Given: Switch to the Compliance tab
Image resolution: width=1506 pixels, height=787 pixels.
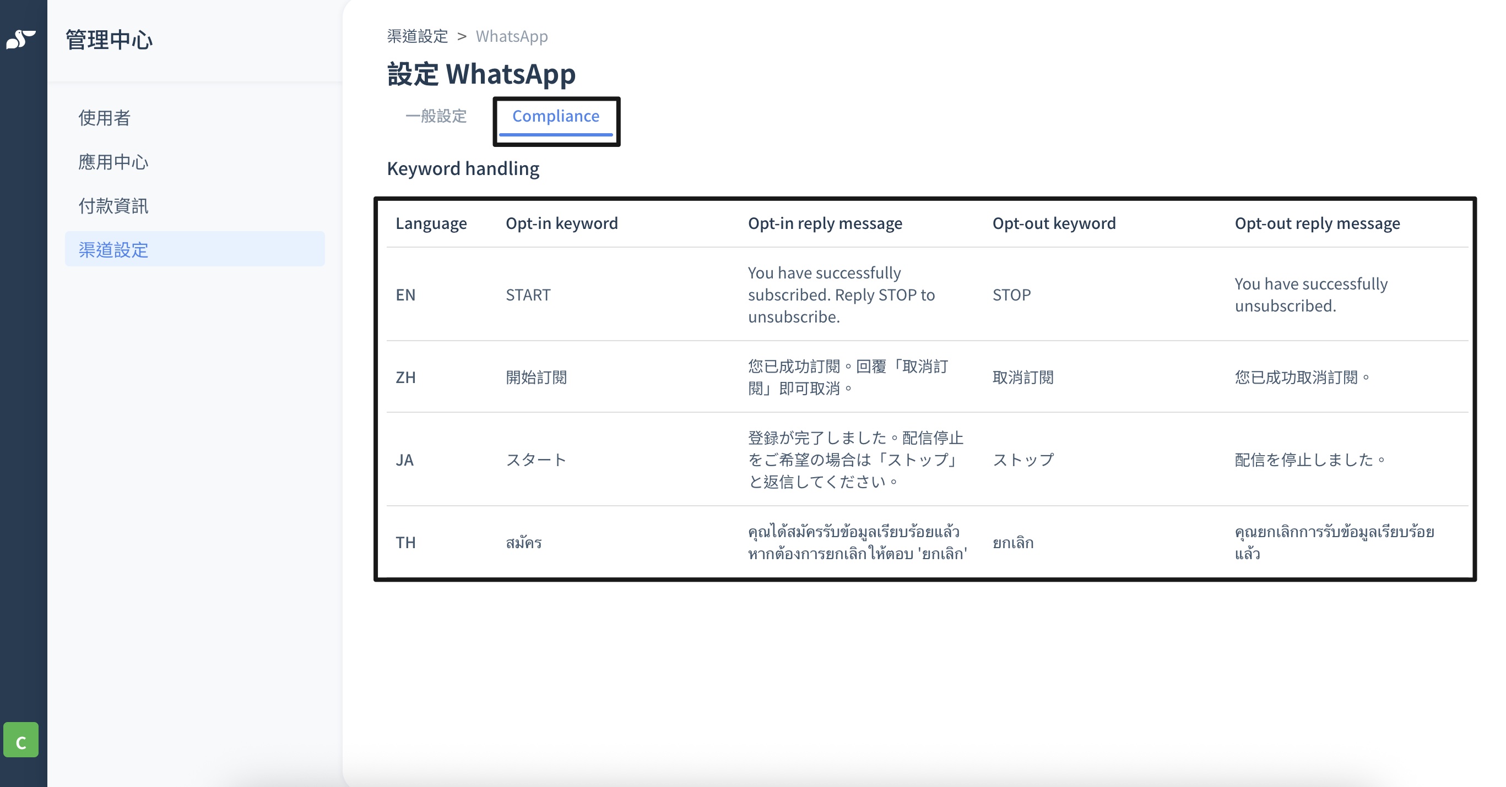Looking at the screenshot, I should [x=556, y=116].
